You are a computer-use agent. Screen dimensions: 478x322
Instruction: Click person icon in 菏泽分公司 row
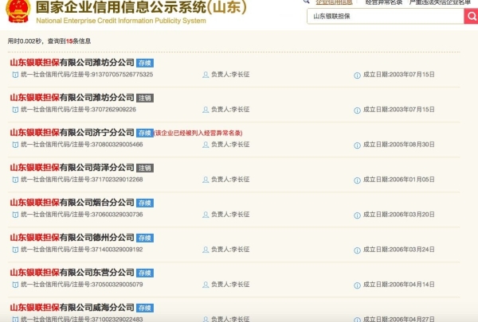(x=206, y=180)
